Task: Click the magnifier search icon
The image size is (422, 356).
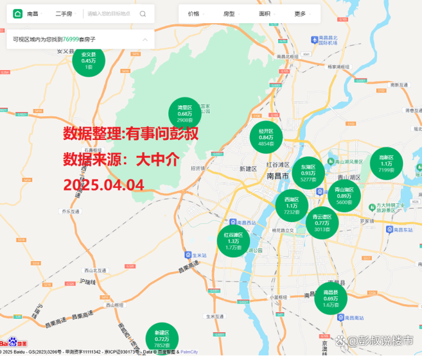Action: (x=143, y=13)
